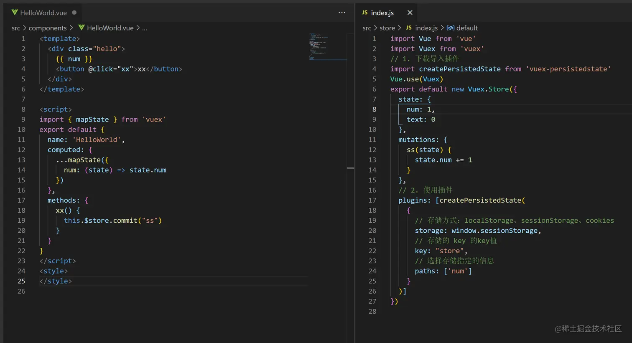This screenshot has height=343, width=632.
Task: Click the 'Vue.use(Vuex)' line
Action: point(417,79)
